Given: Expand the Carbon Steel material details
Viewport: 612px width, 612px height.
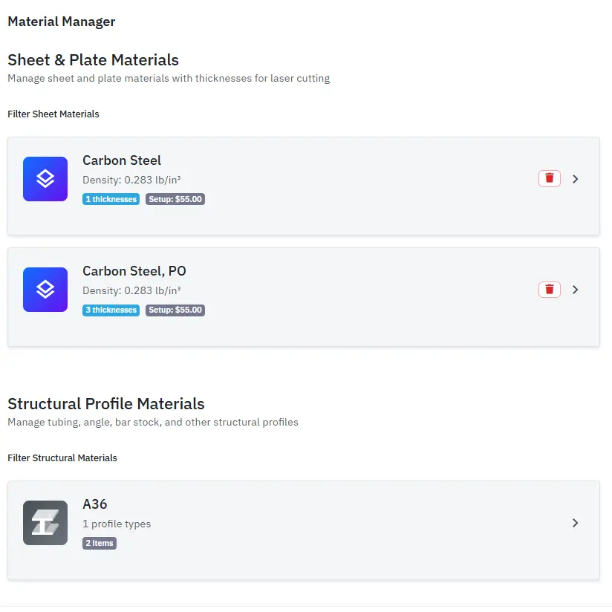Looking at the screenshot, I should click(x=575, y=178).
